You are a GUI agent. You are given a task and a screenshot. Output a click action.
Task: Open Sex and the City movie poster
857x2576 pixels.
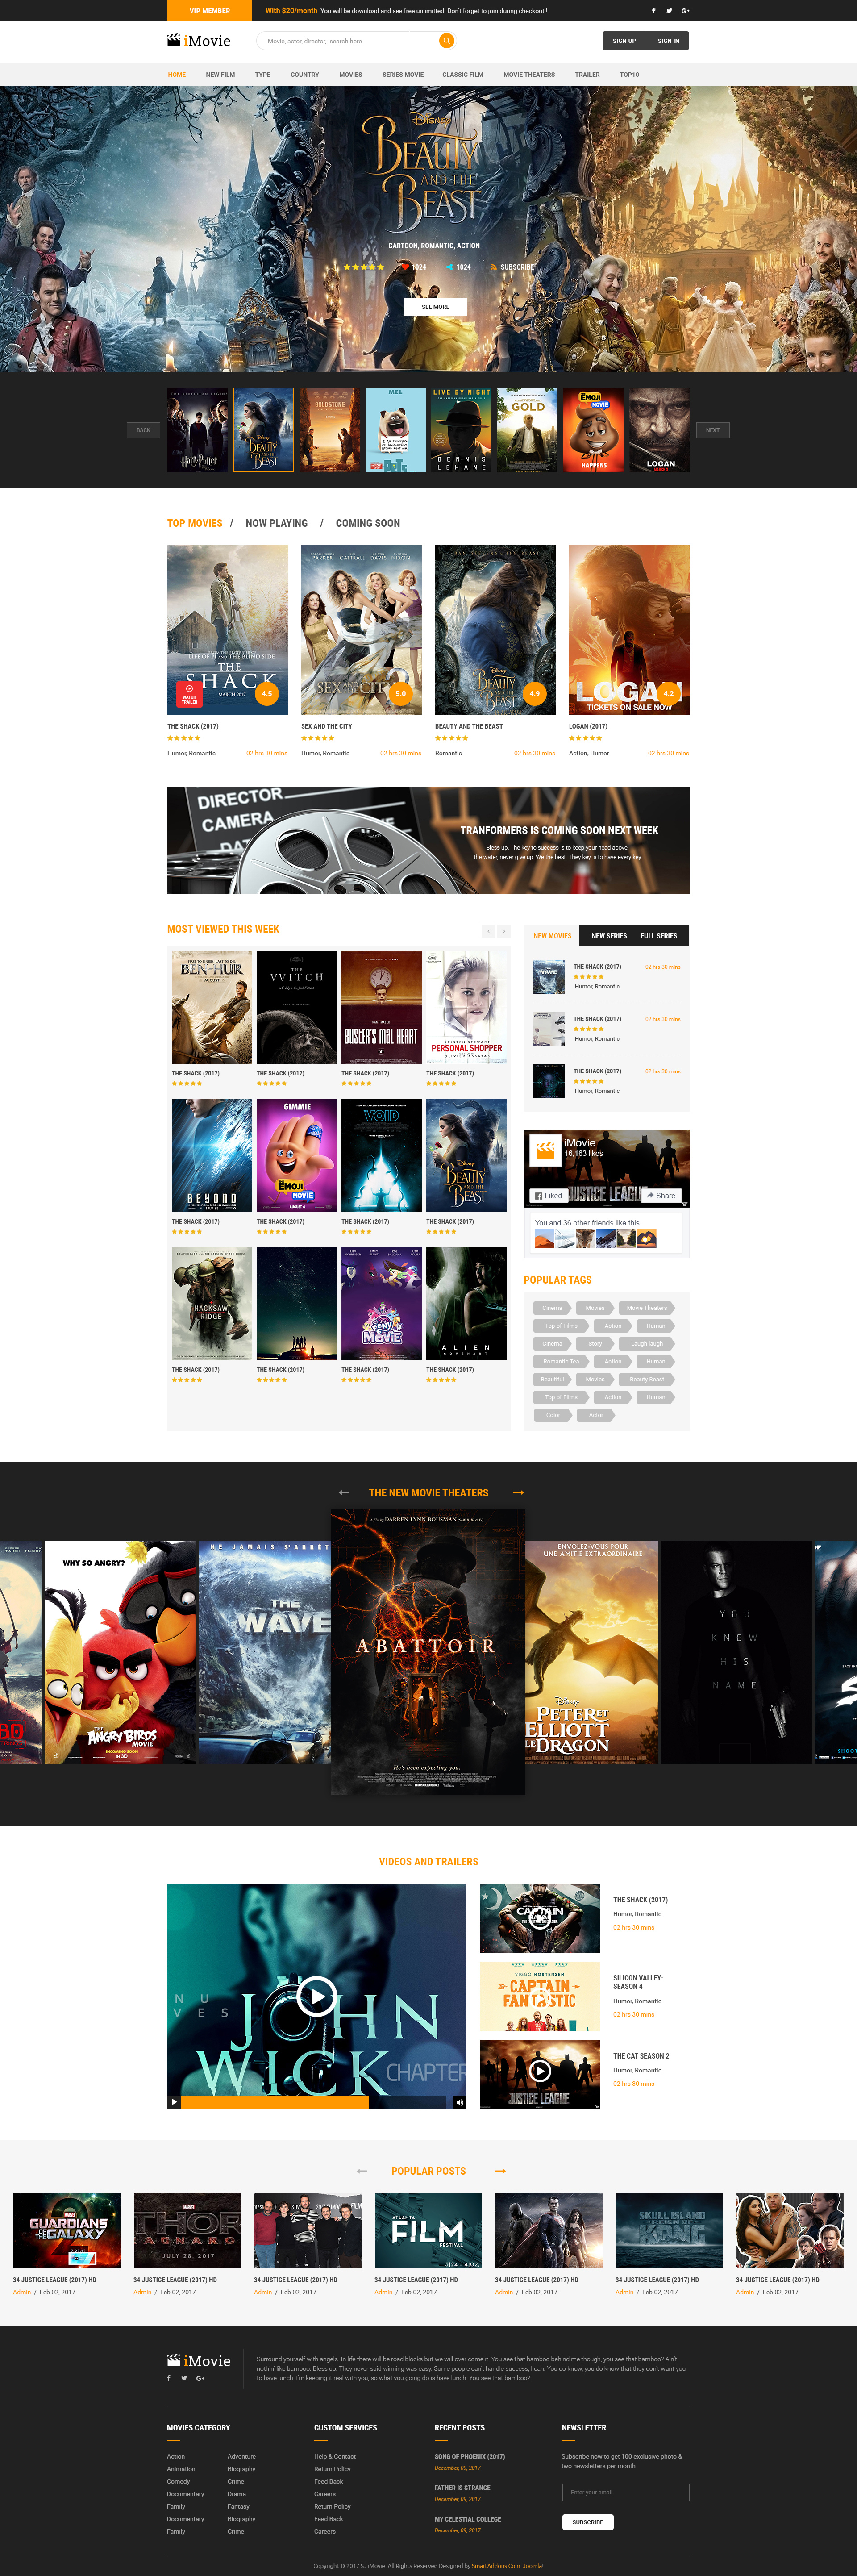(361, 630)
